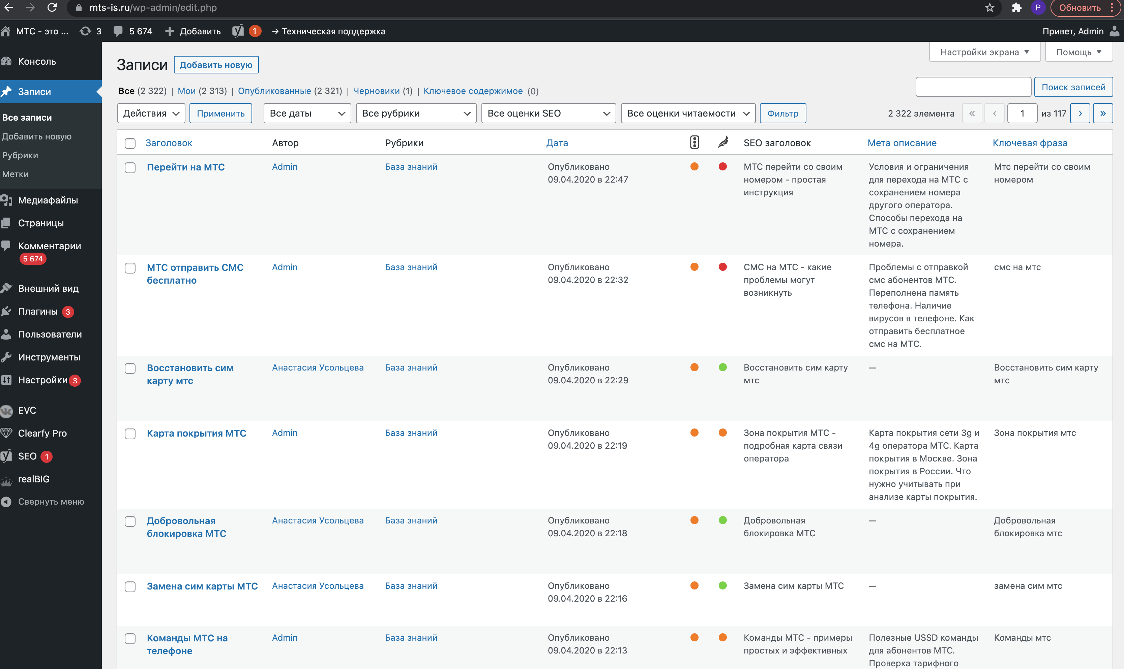Click the Yoast SEO icon in admin bar
This screenshot has height=669, width=1124.
(x=238, y=31)
